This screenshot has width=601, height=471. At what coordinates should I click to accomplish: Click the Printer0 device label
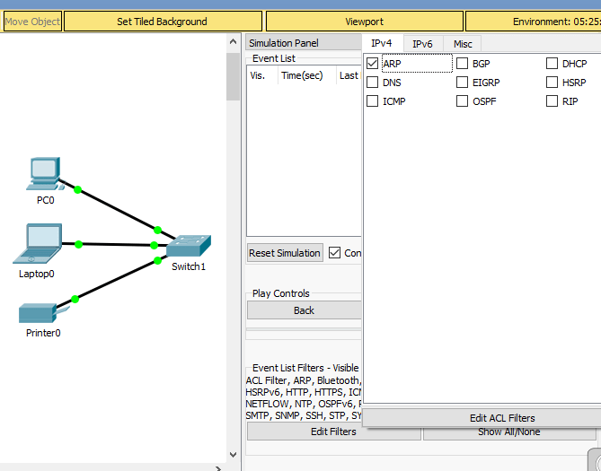pyautogui.click(x=43, y=333)
